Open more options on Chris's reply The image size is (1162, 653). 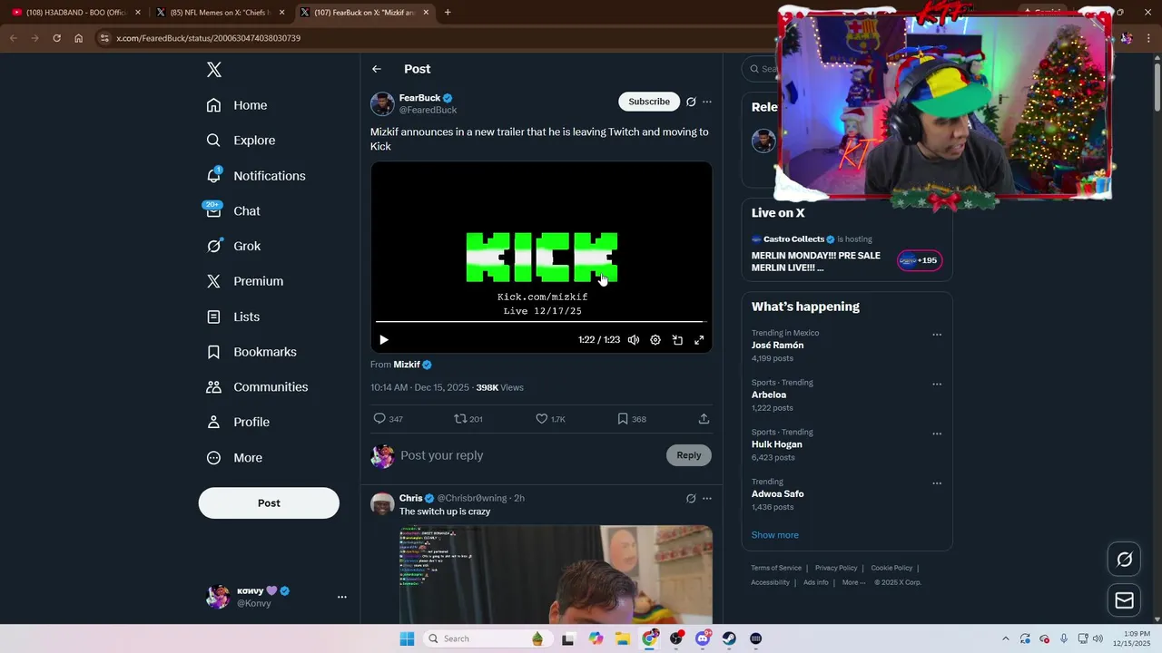click(x=707, y=499)
